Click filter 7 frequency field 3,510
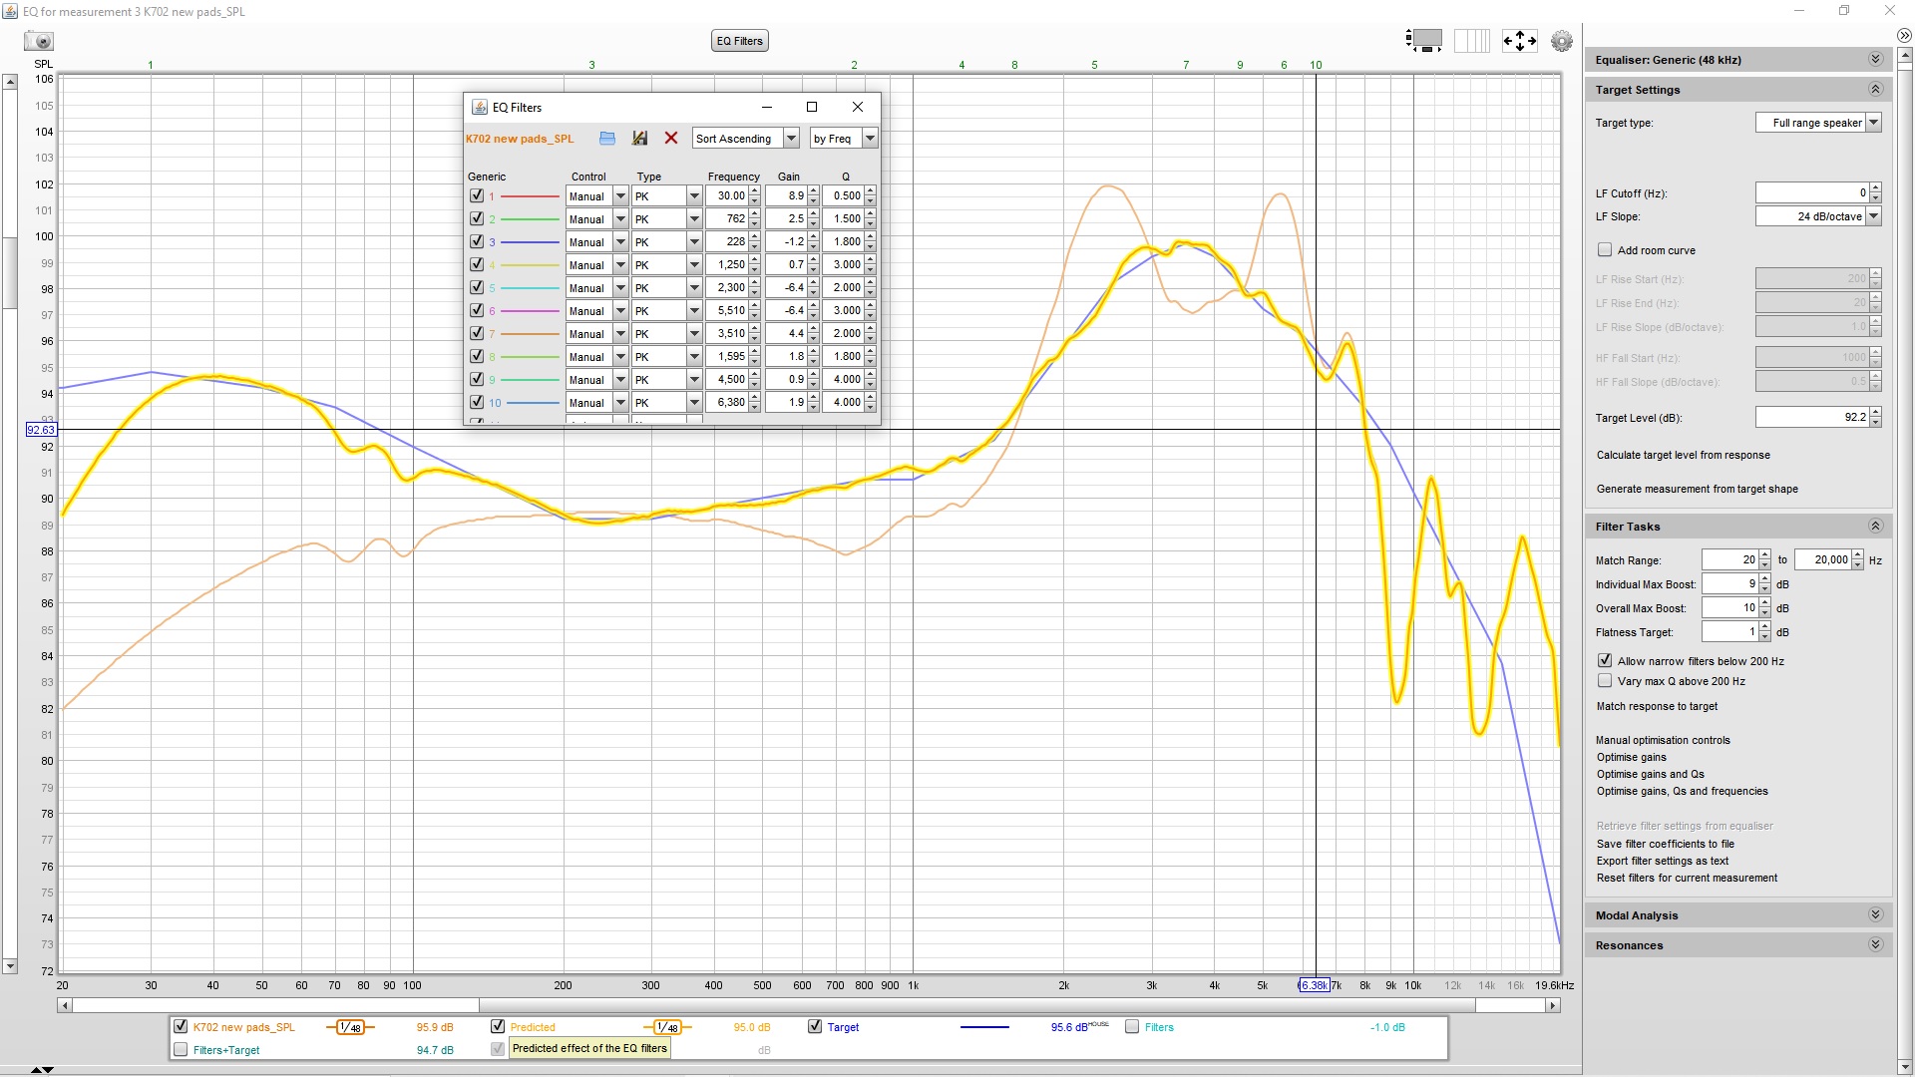The height and width of the screenshot is (1077, 1915). click(x=727, y=333)
